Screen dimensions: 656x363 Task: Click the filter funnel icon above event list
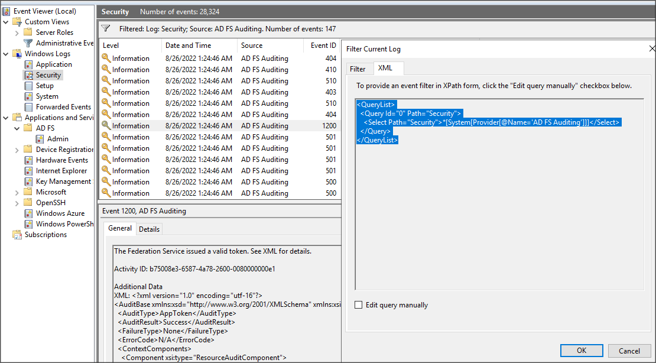(x=106, y=28)
